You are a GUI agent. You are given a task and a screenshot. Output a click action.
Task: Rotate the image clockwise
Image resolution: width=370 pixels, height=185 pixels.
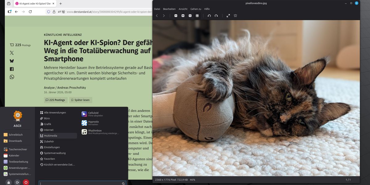(216, 16)
